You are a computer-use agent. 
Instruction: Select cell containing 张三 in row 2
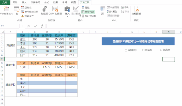click(23, 39)
